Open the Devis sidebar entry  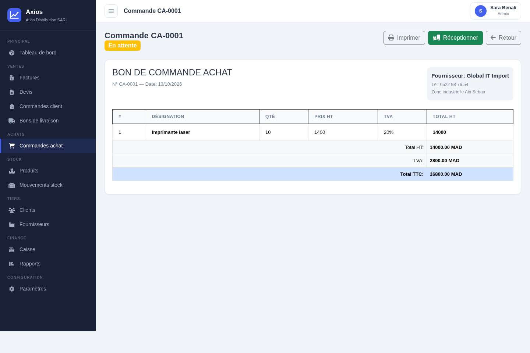pyautogui.click(x=48, y=92)
